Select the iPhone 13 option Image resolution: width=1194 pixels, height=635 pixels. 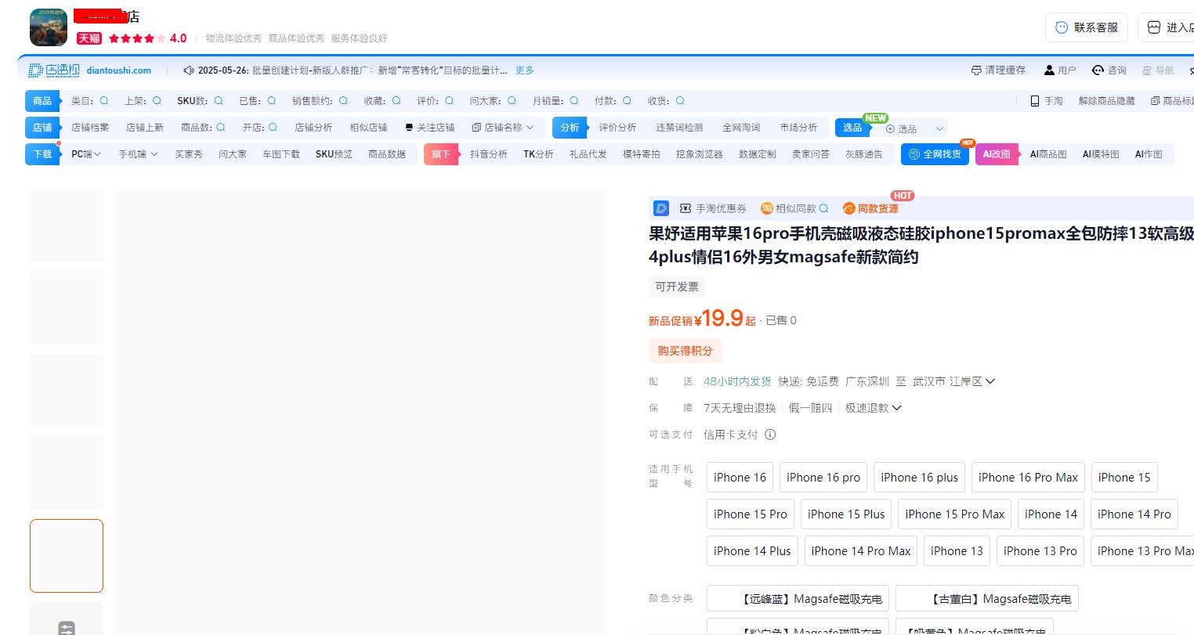tap(957, 551)
